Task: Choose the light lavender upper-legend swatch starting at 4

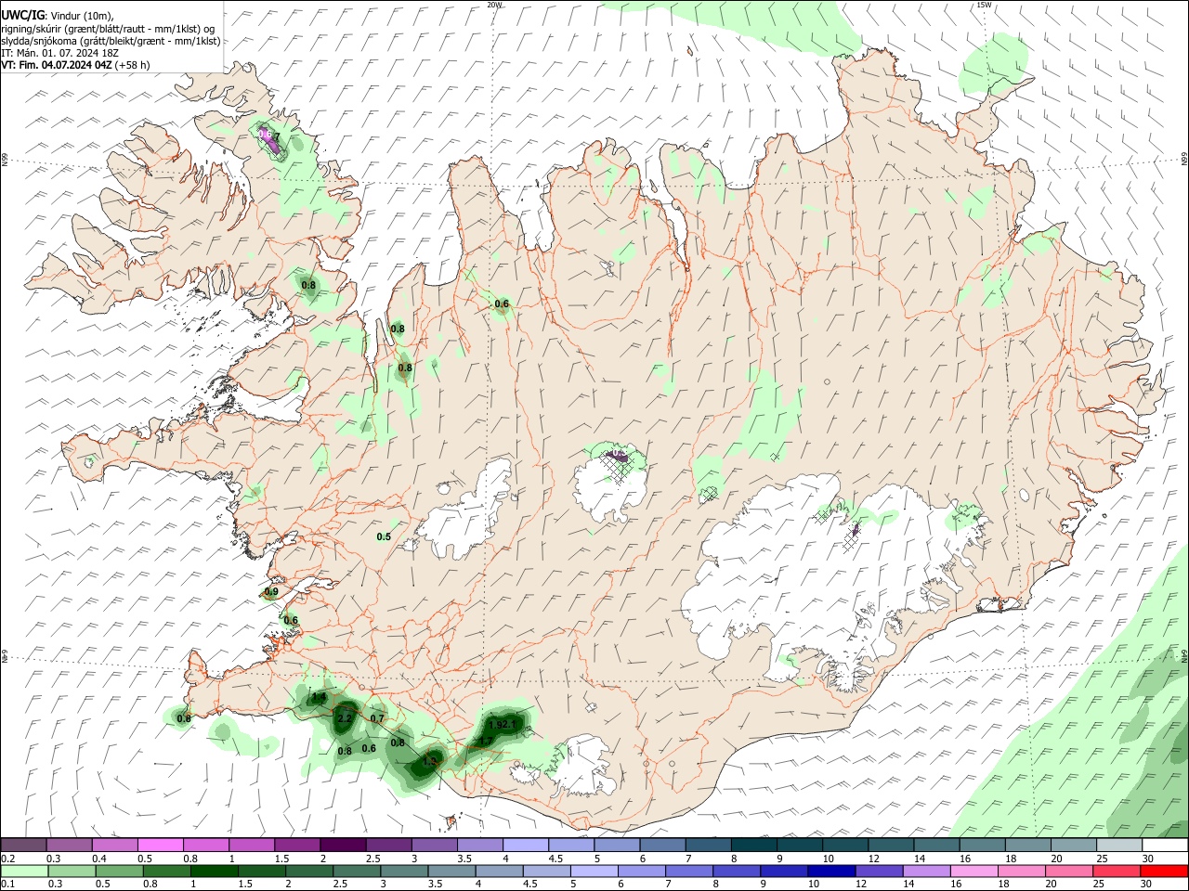Action: pyautogui.click(x=524, y=845)
